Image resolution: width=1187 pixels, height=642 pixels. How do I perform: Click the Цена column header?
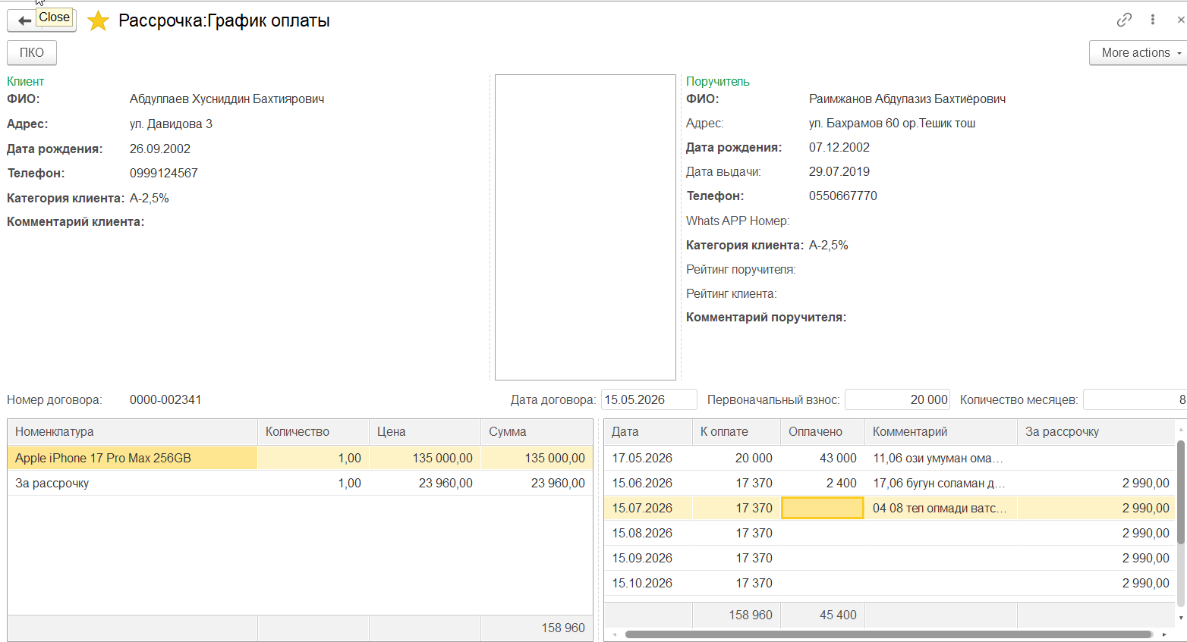click(x=425, y=431)
